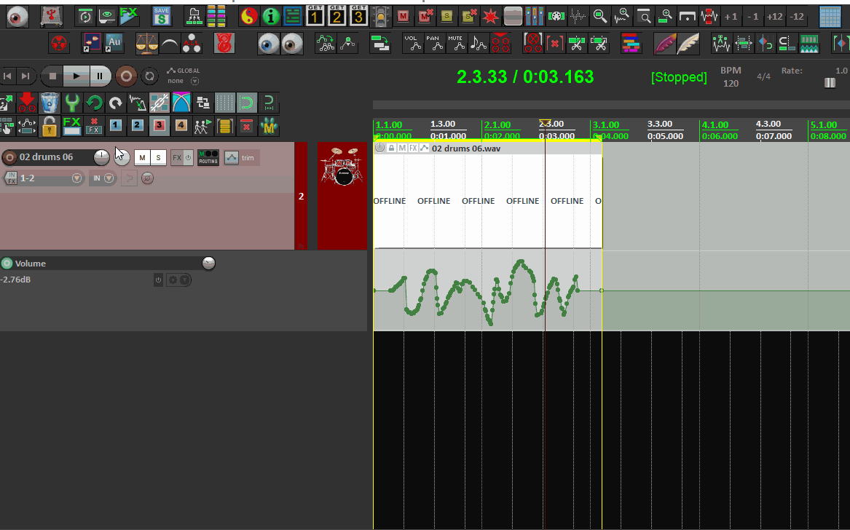850x530 pixels.
Task: Click the balance scales icon
Action: coord(146,44)
